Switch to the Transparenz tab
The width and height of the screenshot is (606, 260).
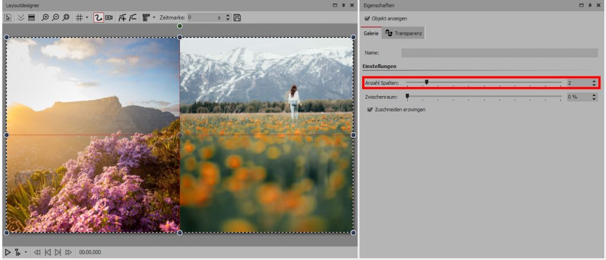404,33
